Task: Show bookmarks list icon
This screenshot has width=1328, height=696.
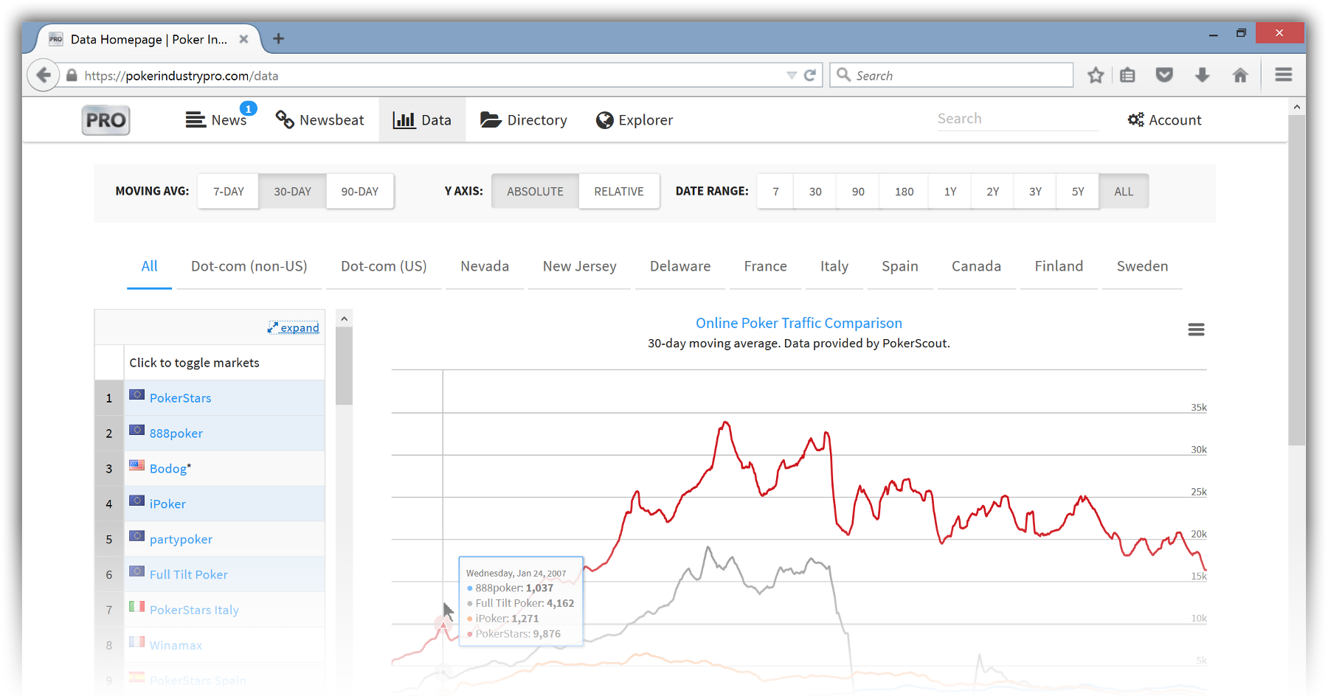Action: pyautogui.click(x=1127, y=75)
